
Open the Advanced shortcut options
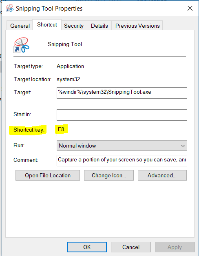[162, 175]
